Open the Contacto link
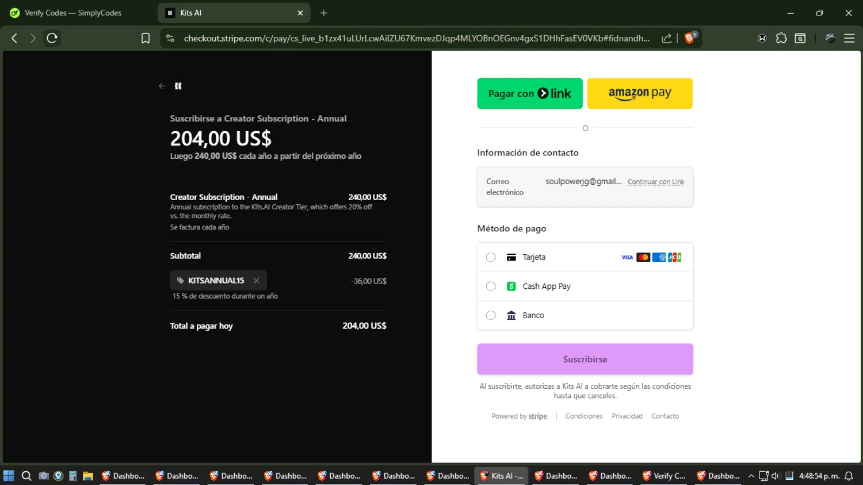 pyautogui.click(x=665, y=416)
